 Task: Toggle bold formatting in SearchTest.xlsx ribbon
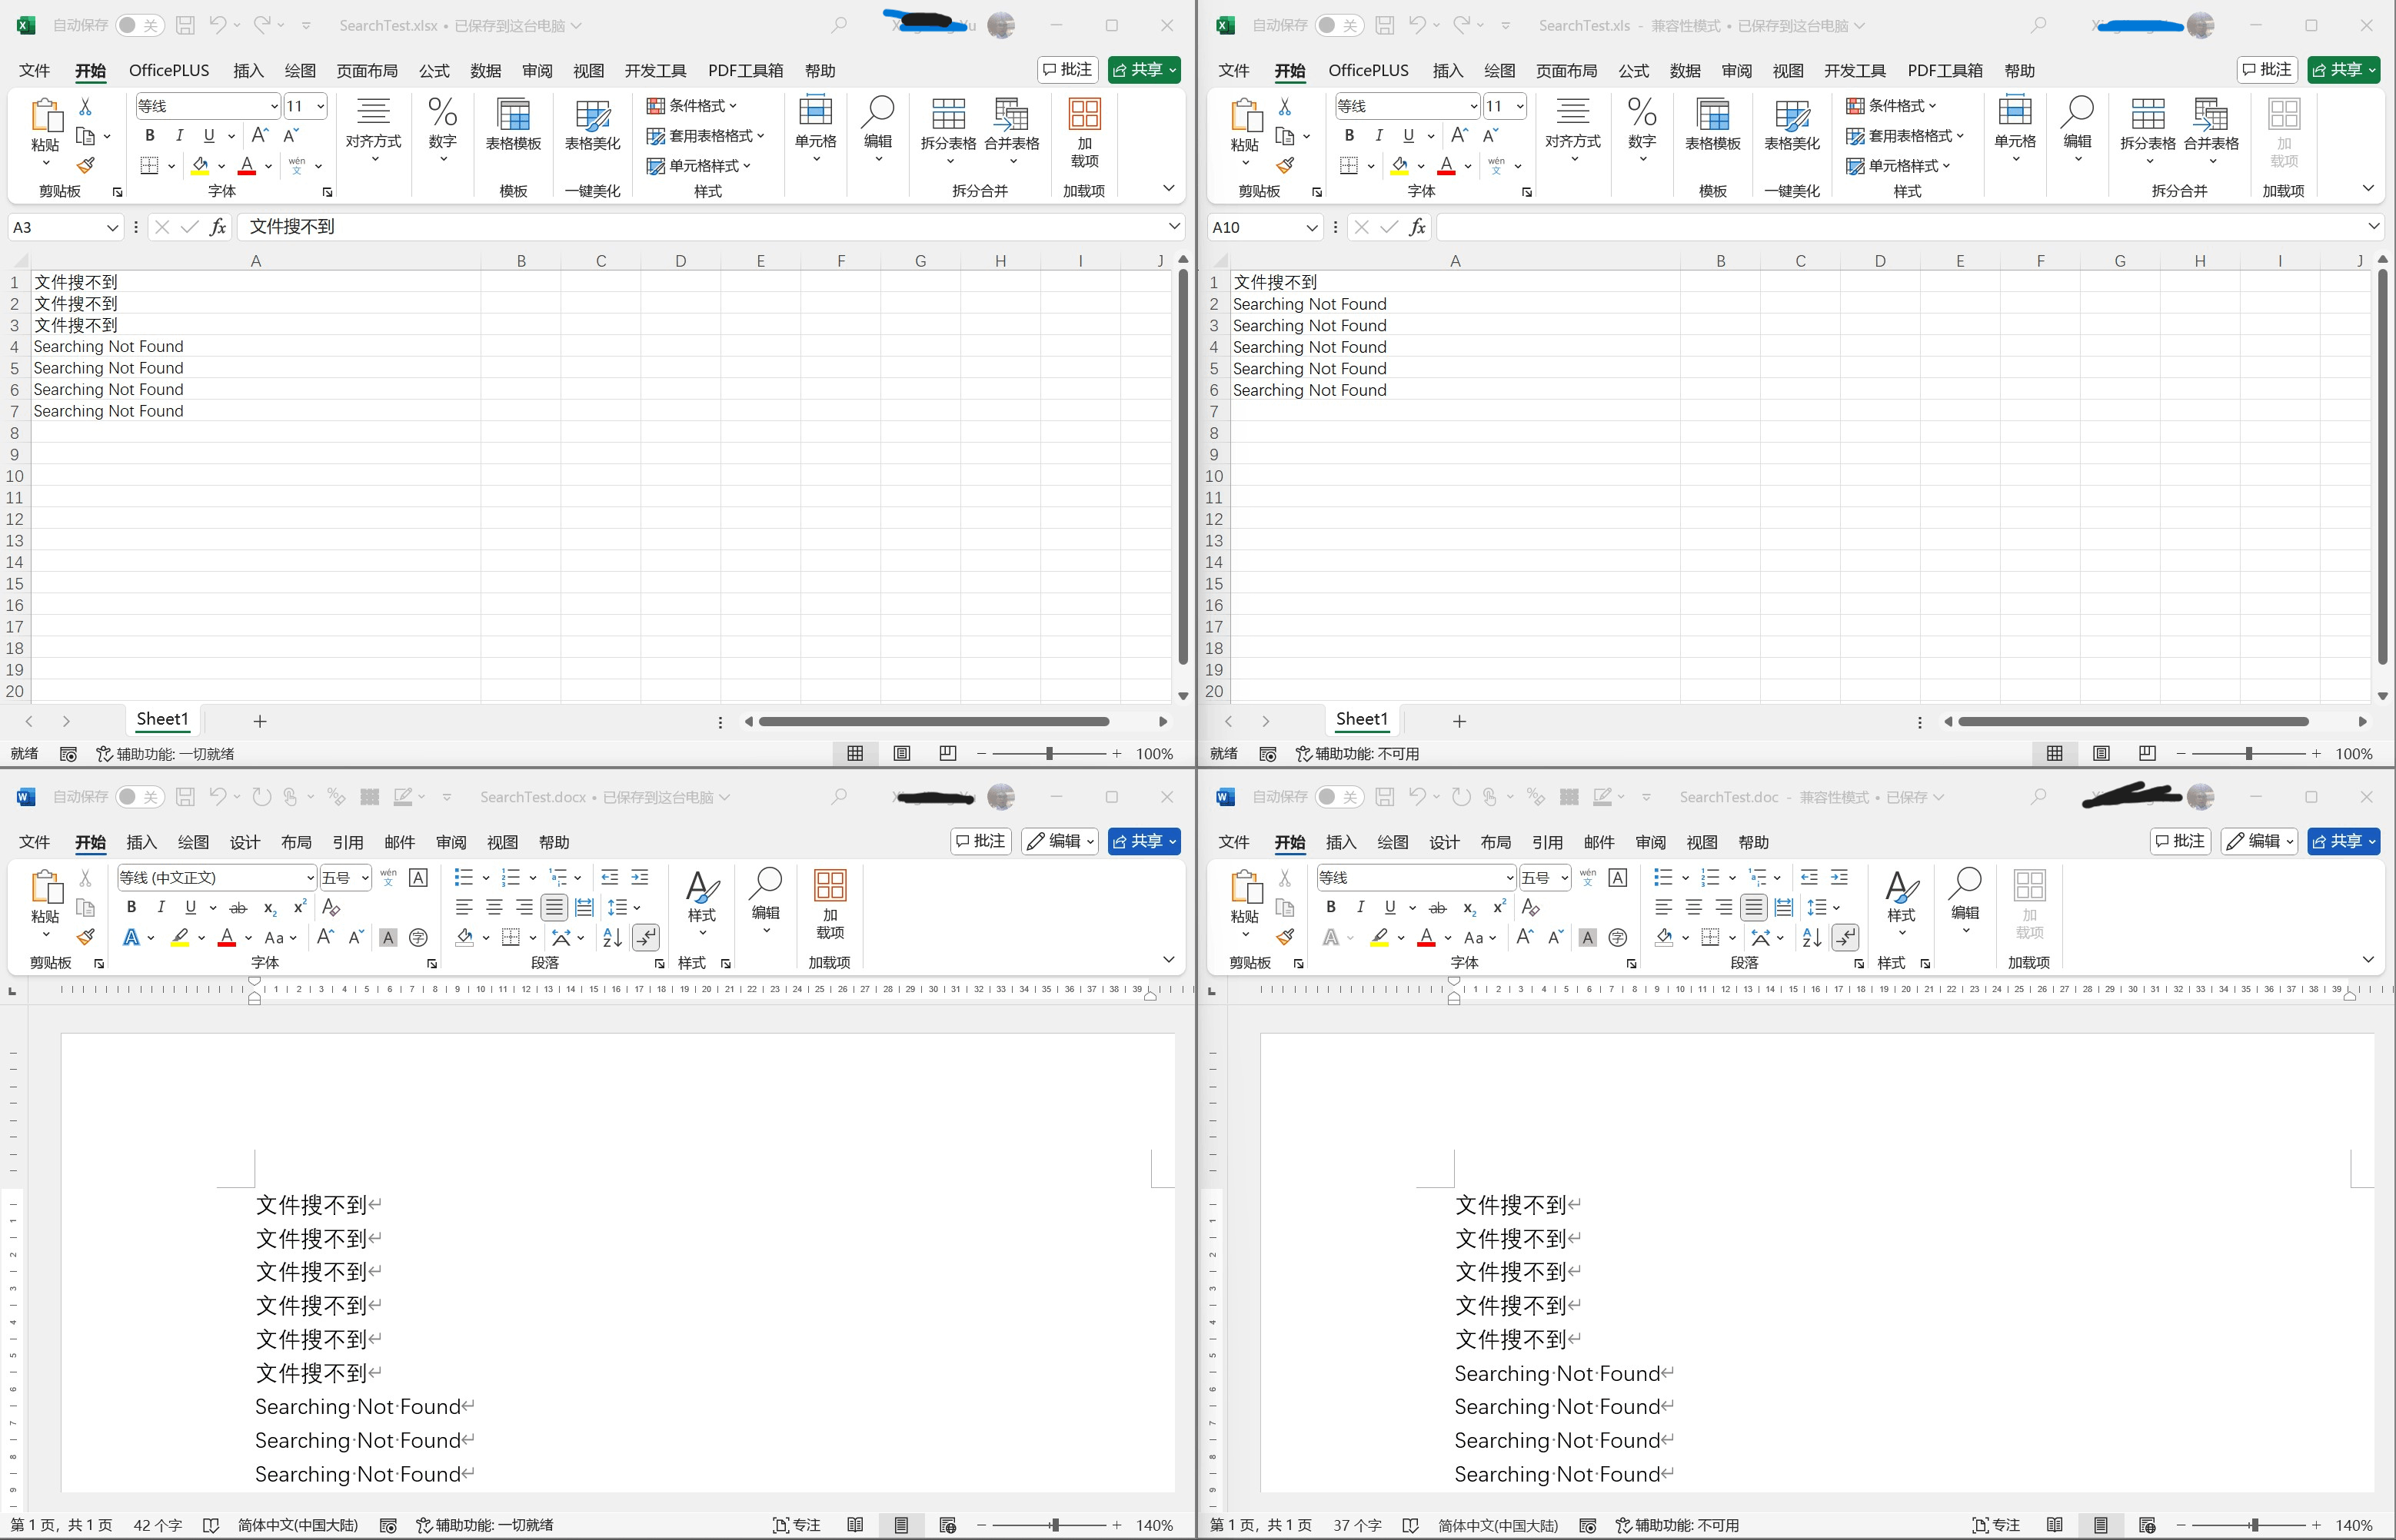click(x=150, y=135)
